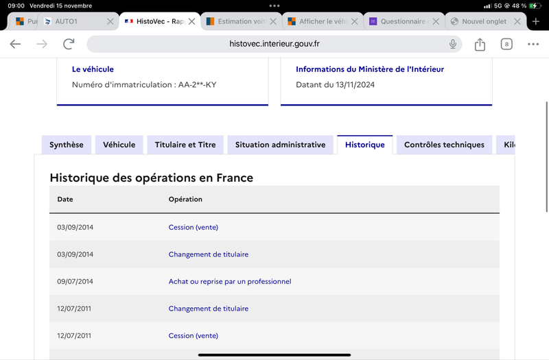Click Datant du 13/11/2024 text

point(335,84)
